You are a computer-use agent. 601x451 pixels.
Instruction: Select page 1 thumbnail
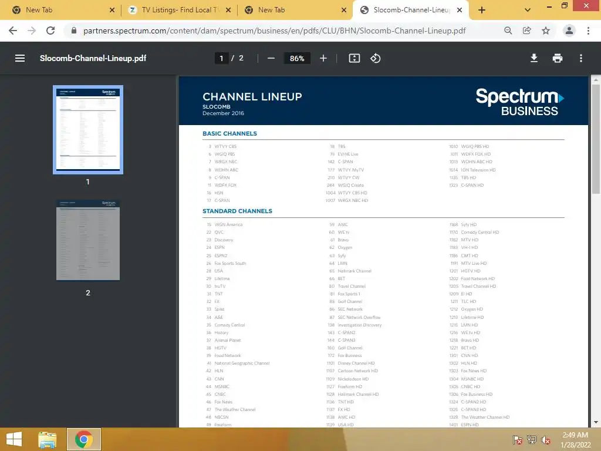tap(88, 130)
